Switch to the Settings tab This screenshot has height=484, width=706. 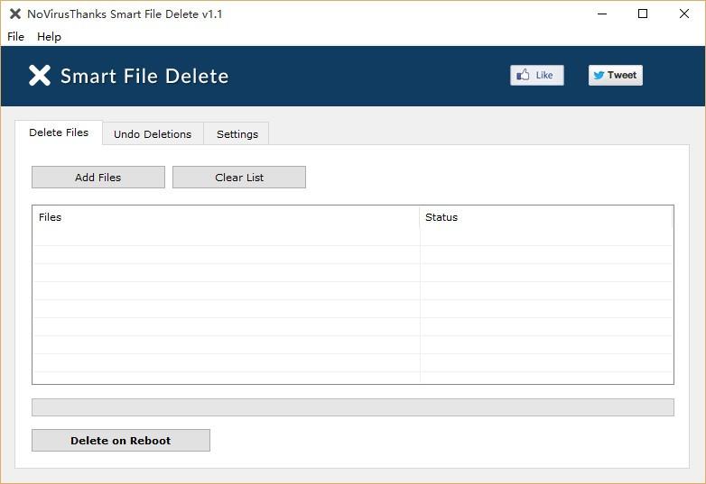(x=237, y=134)
